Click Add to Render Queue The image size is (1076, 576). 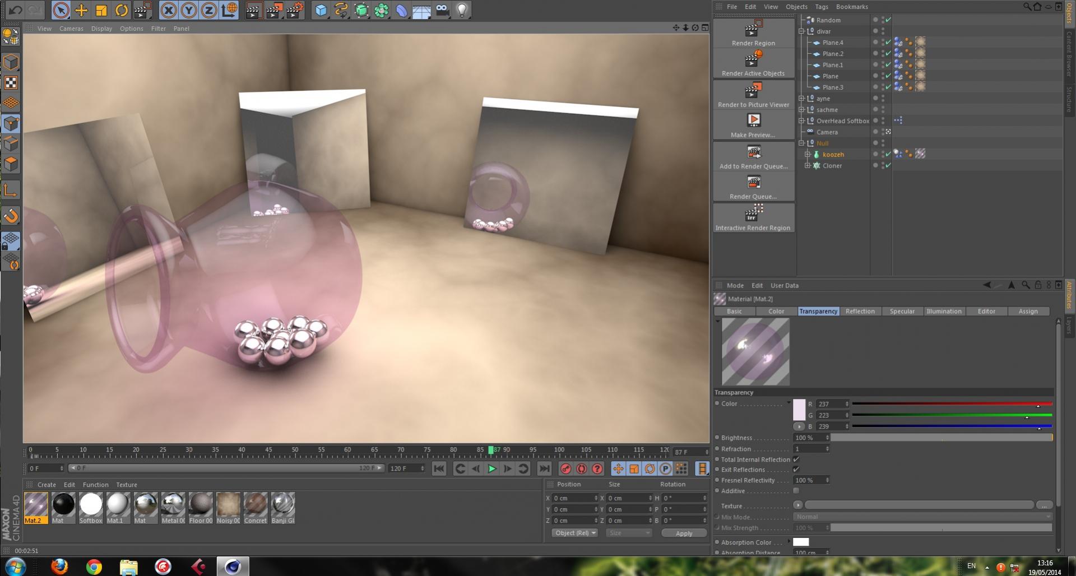(x=754, y=156)
